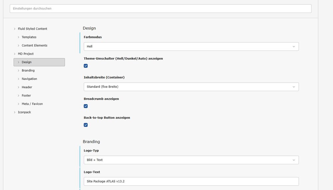Open the Content Elements category
This screenshot has height=190, width=333.
pyautogui.click(x=34, y=46)
